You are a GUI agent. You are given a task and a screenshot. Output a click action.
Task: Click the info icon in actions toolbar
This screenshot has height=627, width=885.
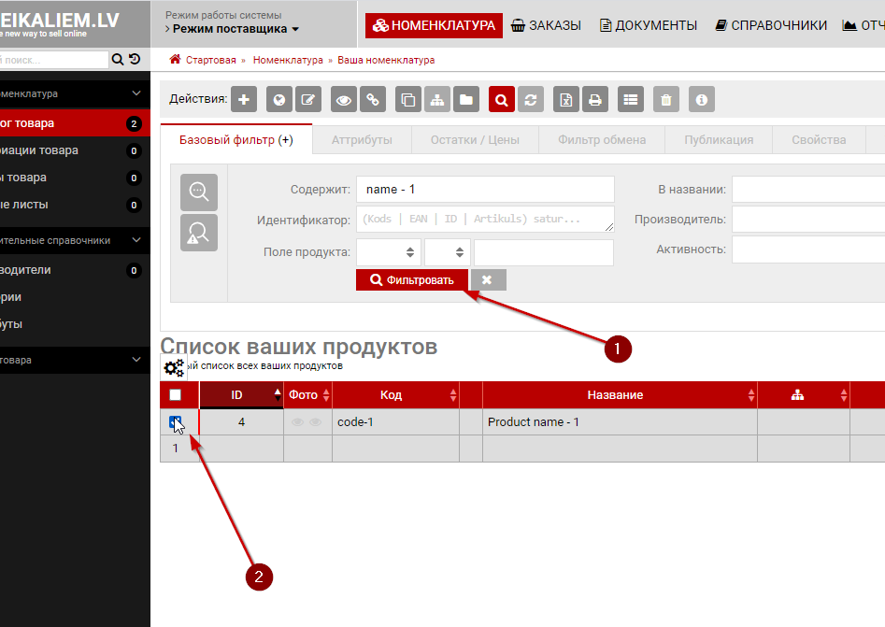point(702,99)
